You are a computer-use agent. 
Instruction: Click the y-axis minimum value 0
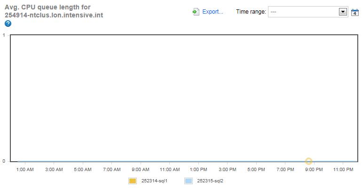4,161
